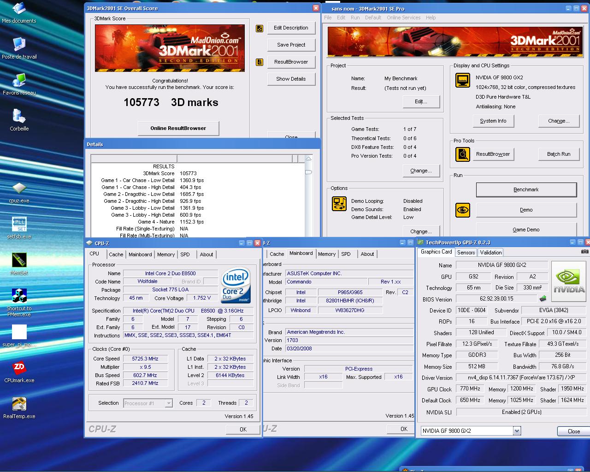The height and width of the screenshot is (472, 590).
Task: Click the Game Demo button
Action: coord(526,230)
